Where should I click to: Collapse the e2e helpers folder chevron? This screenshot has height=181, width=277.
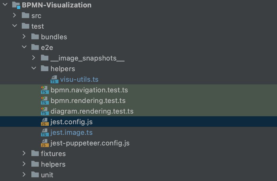[x=34, y=69]
